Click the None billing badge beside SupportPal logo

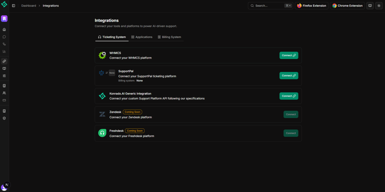tap(112, 73)
